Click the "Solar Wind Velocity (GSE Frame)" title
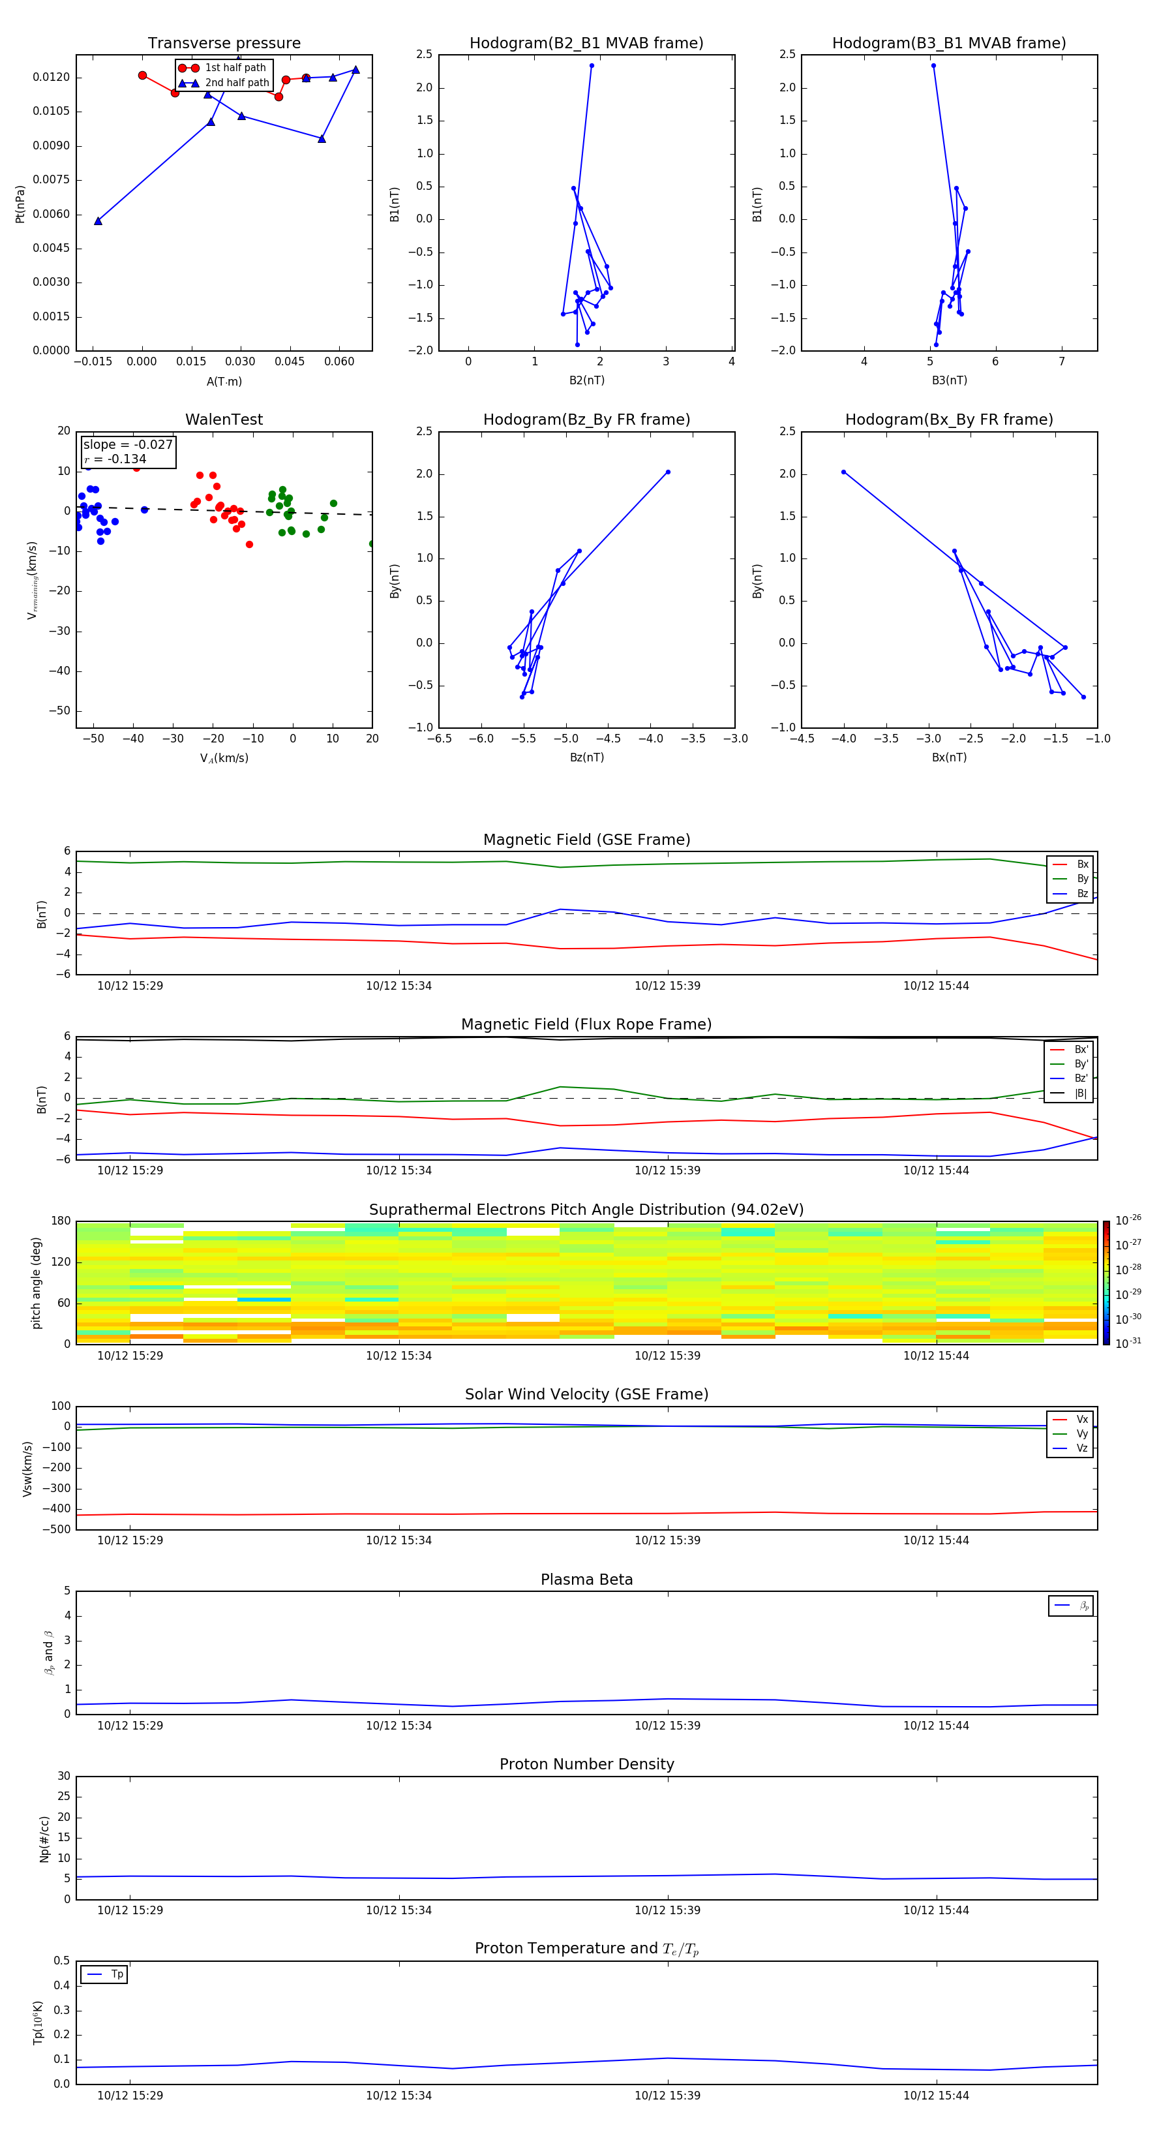This screenshot has height=2153, width=1174. click(586, 1395)
